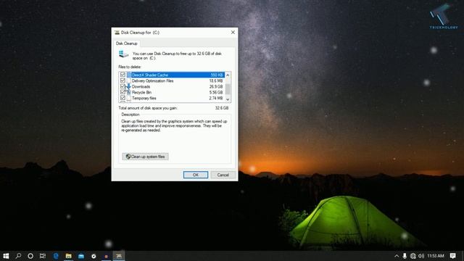Uncheck the Delivery Optimization Files checkbox

pos(123,80)
